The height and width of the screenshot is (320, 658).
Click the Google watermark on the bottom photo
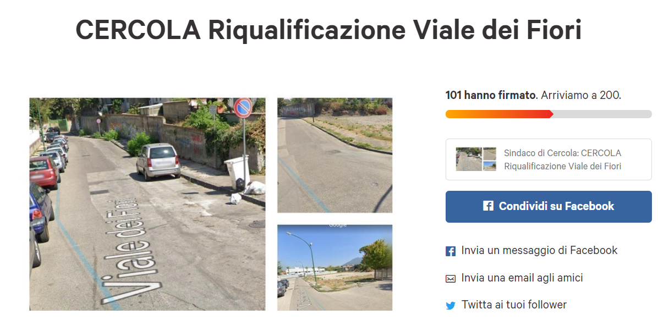(337, 225)
